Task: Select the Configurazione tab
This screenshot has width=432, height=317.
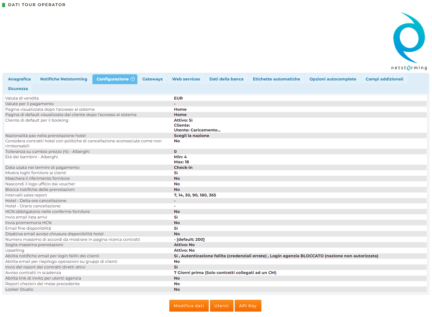Action: pyautogui.click(x=115, y=79)
